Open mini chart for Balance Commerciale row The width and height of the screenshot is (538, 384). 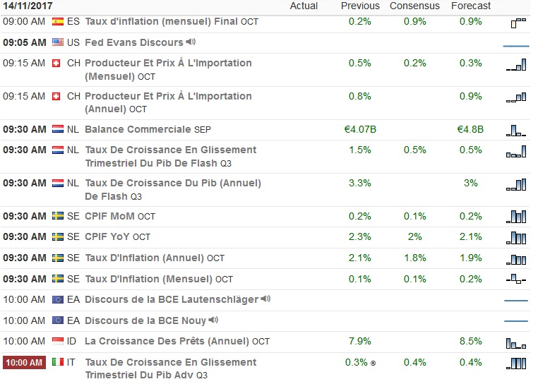tap(516, 130)
